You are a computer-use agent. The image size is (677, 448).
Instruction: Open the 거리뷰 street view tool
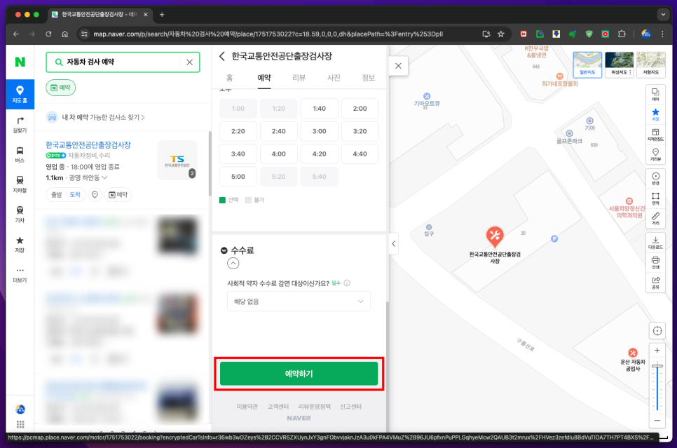(655, 154)
